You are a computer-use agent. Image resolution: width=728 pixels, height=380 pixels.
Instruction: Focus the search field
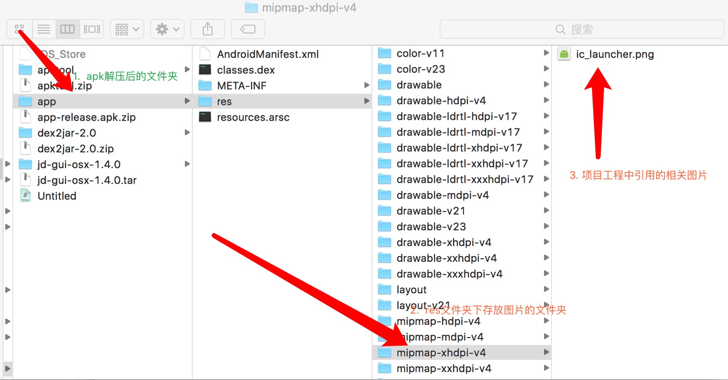tap(582, 29)
